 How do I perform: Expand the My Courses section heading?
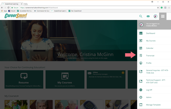pyautogui.click(x=12, y=96)
